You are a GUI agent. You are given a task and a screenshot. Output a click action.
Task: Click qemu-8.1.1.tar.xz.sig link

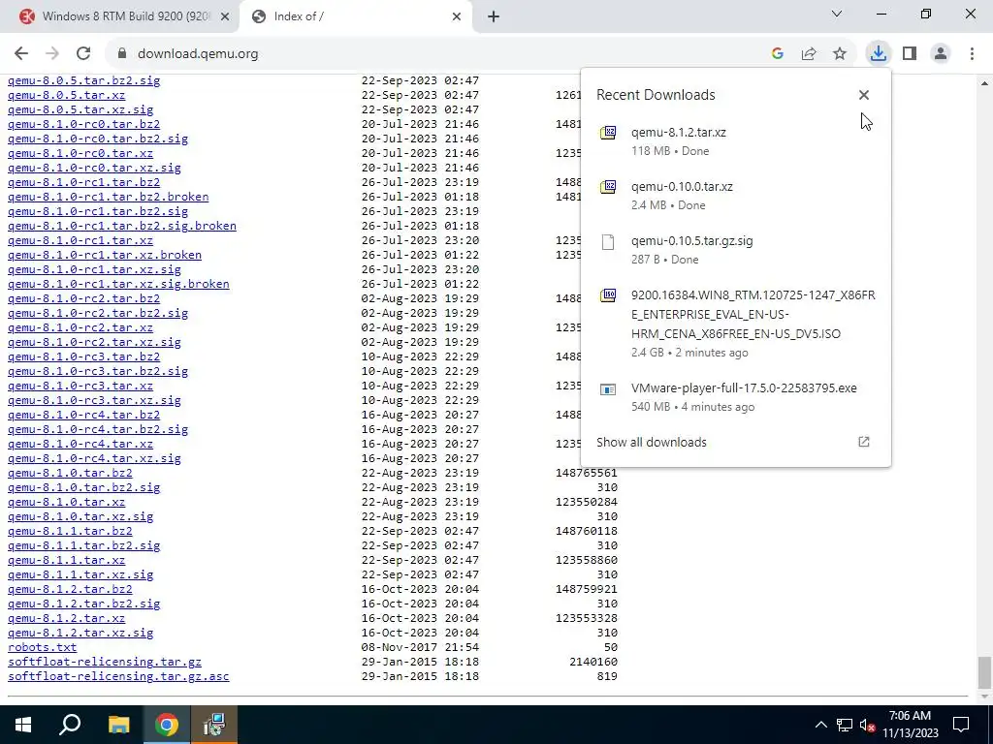80,574
